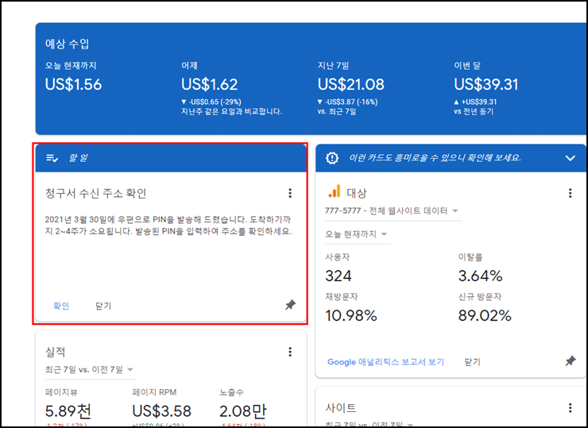Screen dimensions: 588x428
Task: Click this month's earnings US$39.31
Action: 486,84
